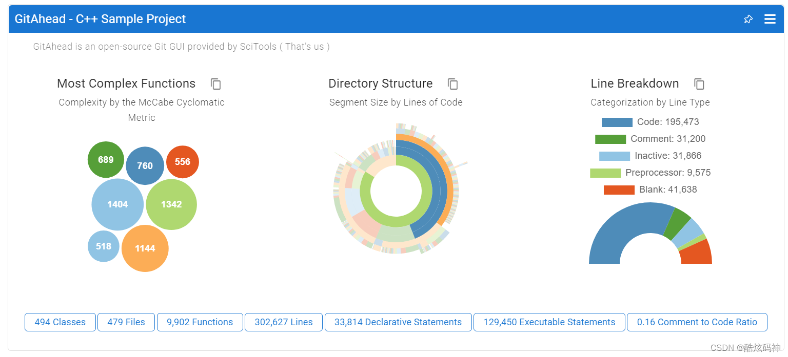The height and width of the screenshot is (357, 788).
Task: Toggle the Preprocessor legend swatch
Action: (605, 173)
